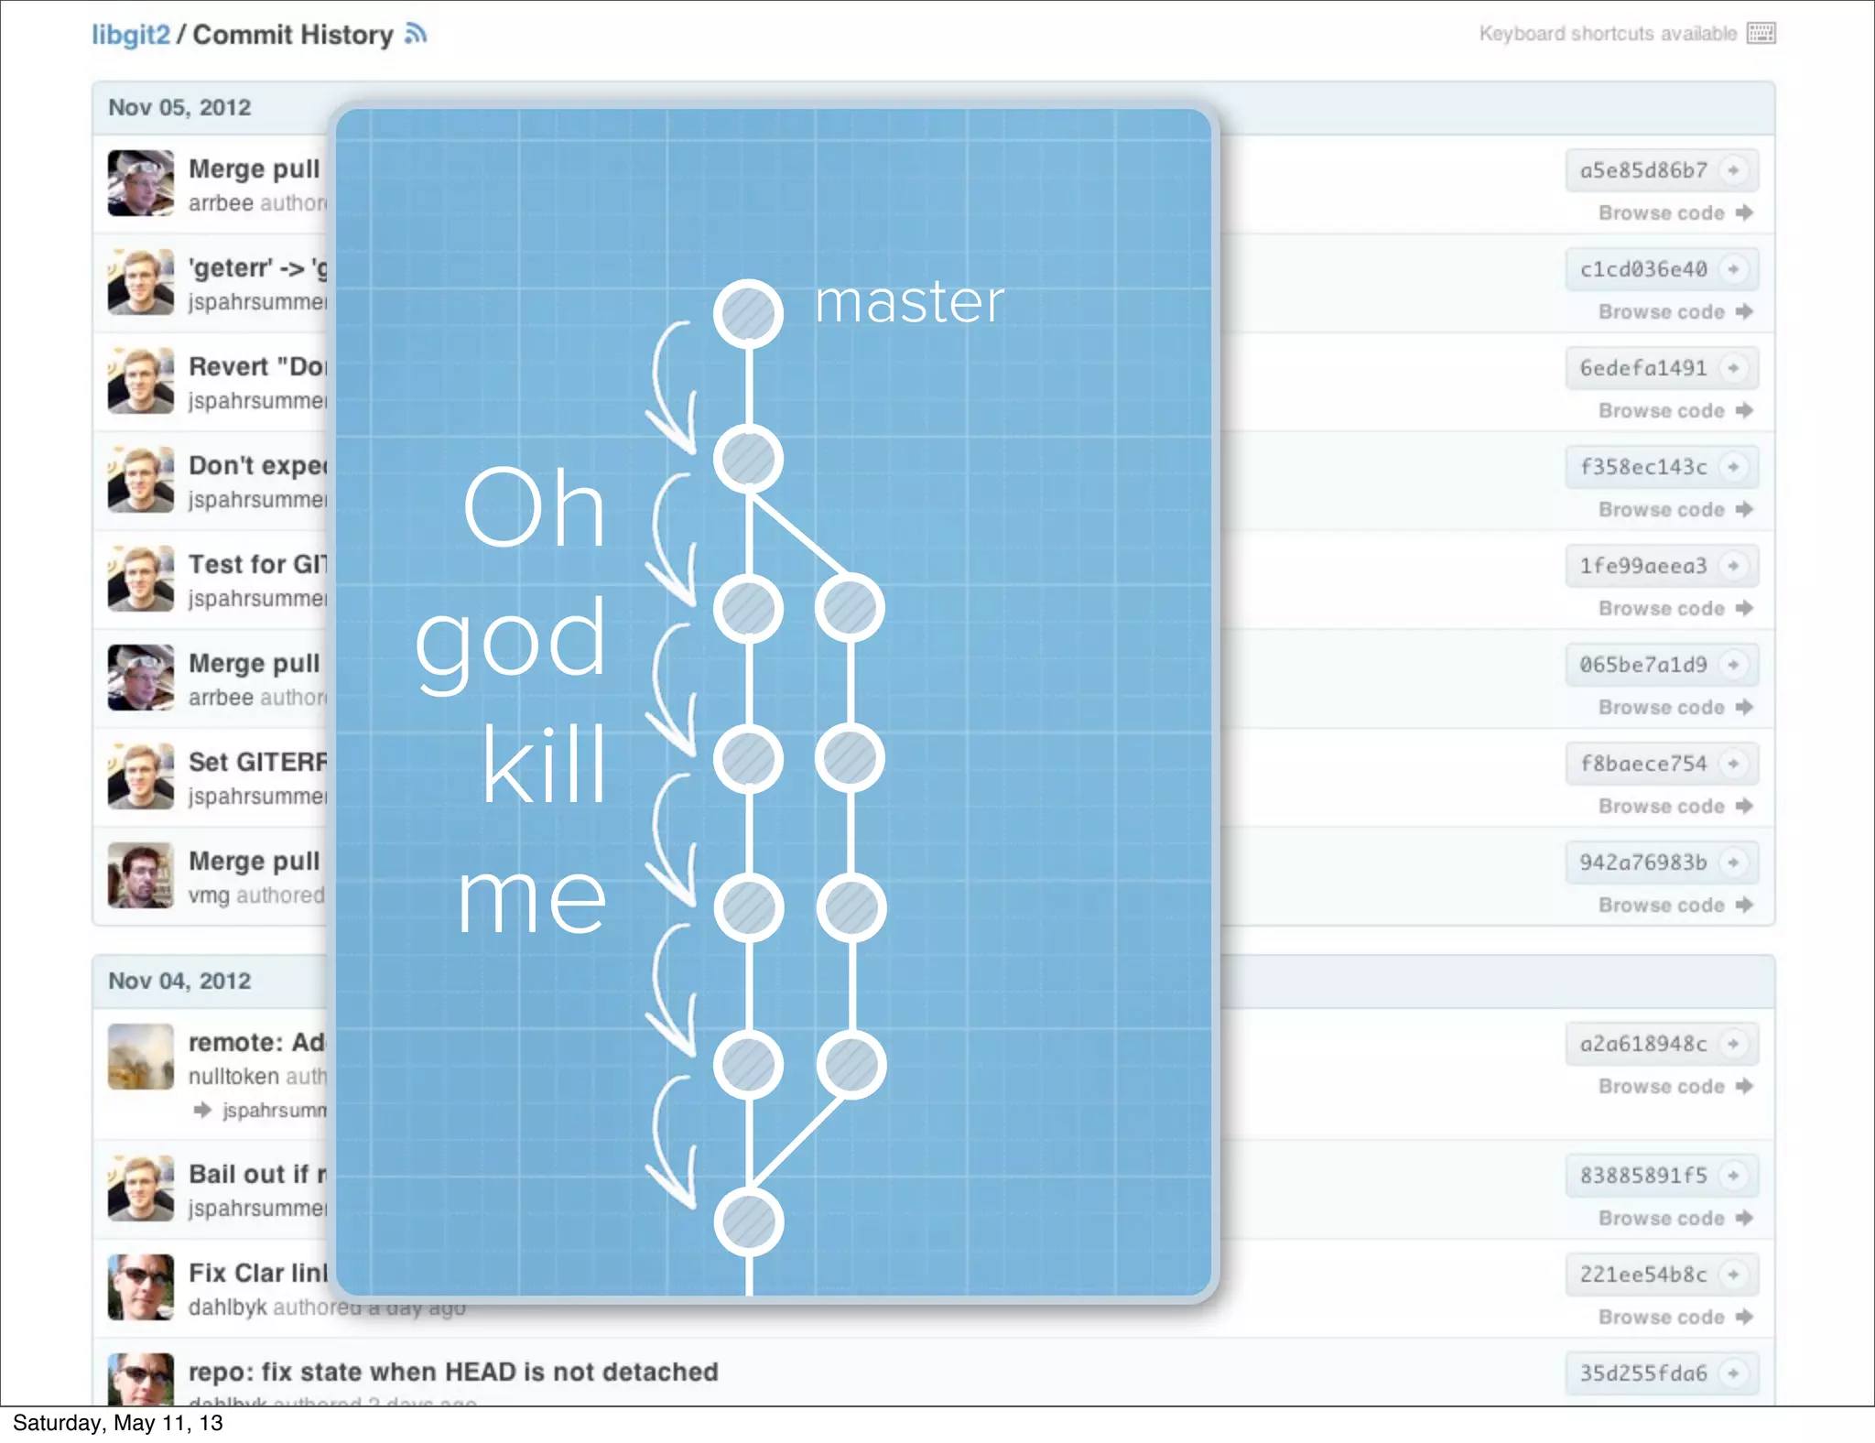Screen dimensions: 1875x1443
Task: Click dahlbyk avatar on Fix Clar commit
Action: click(x=140, y=1287)
